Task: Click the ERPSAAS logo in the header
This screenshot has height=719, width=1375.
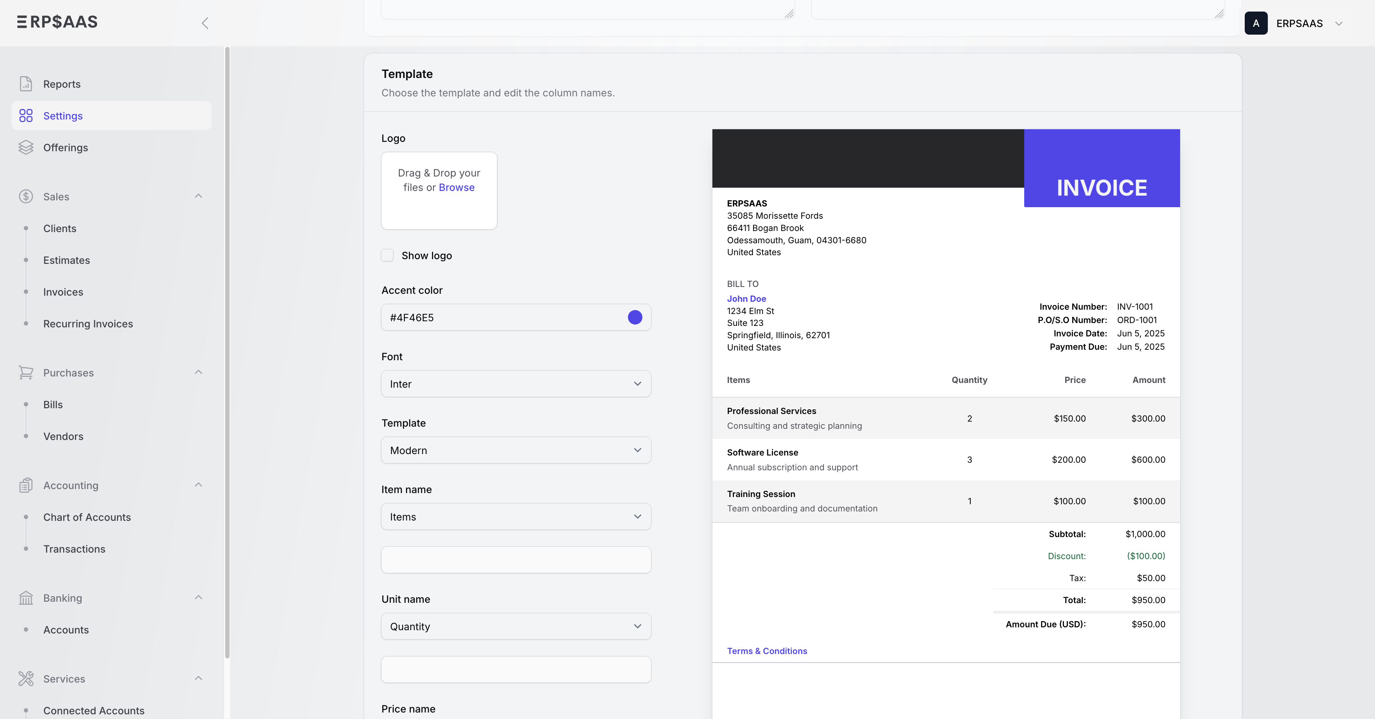Action: (x=57, y=22)
